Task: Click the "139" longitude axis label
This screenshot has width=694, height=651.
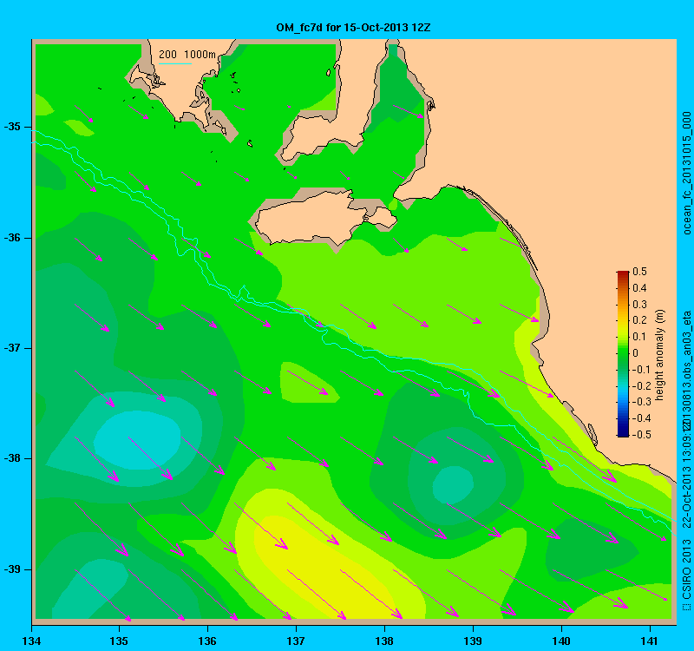Action: click(x=473, y=641)
